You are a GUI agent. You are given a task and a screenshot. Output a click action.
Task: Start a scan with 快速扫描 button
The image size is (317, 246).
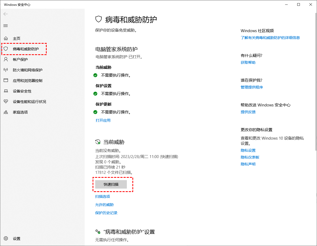(111, 184)
